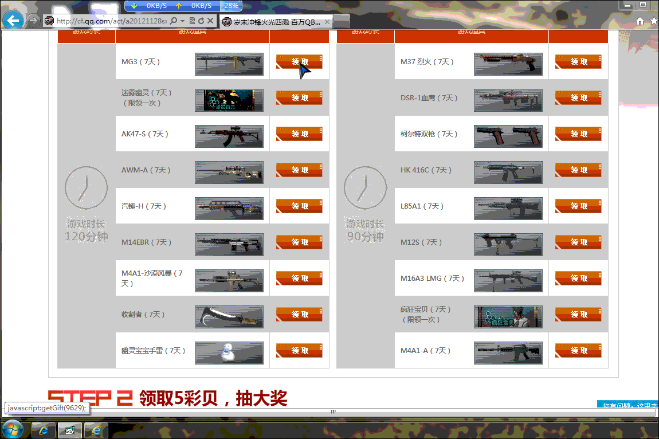Click the 汽锤-H weapon thumbnail
This screenshot has width=659, height=439.
[x=229, y=209]
